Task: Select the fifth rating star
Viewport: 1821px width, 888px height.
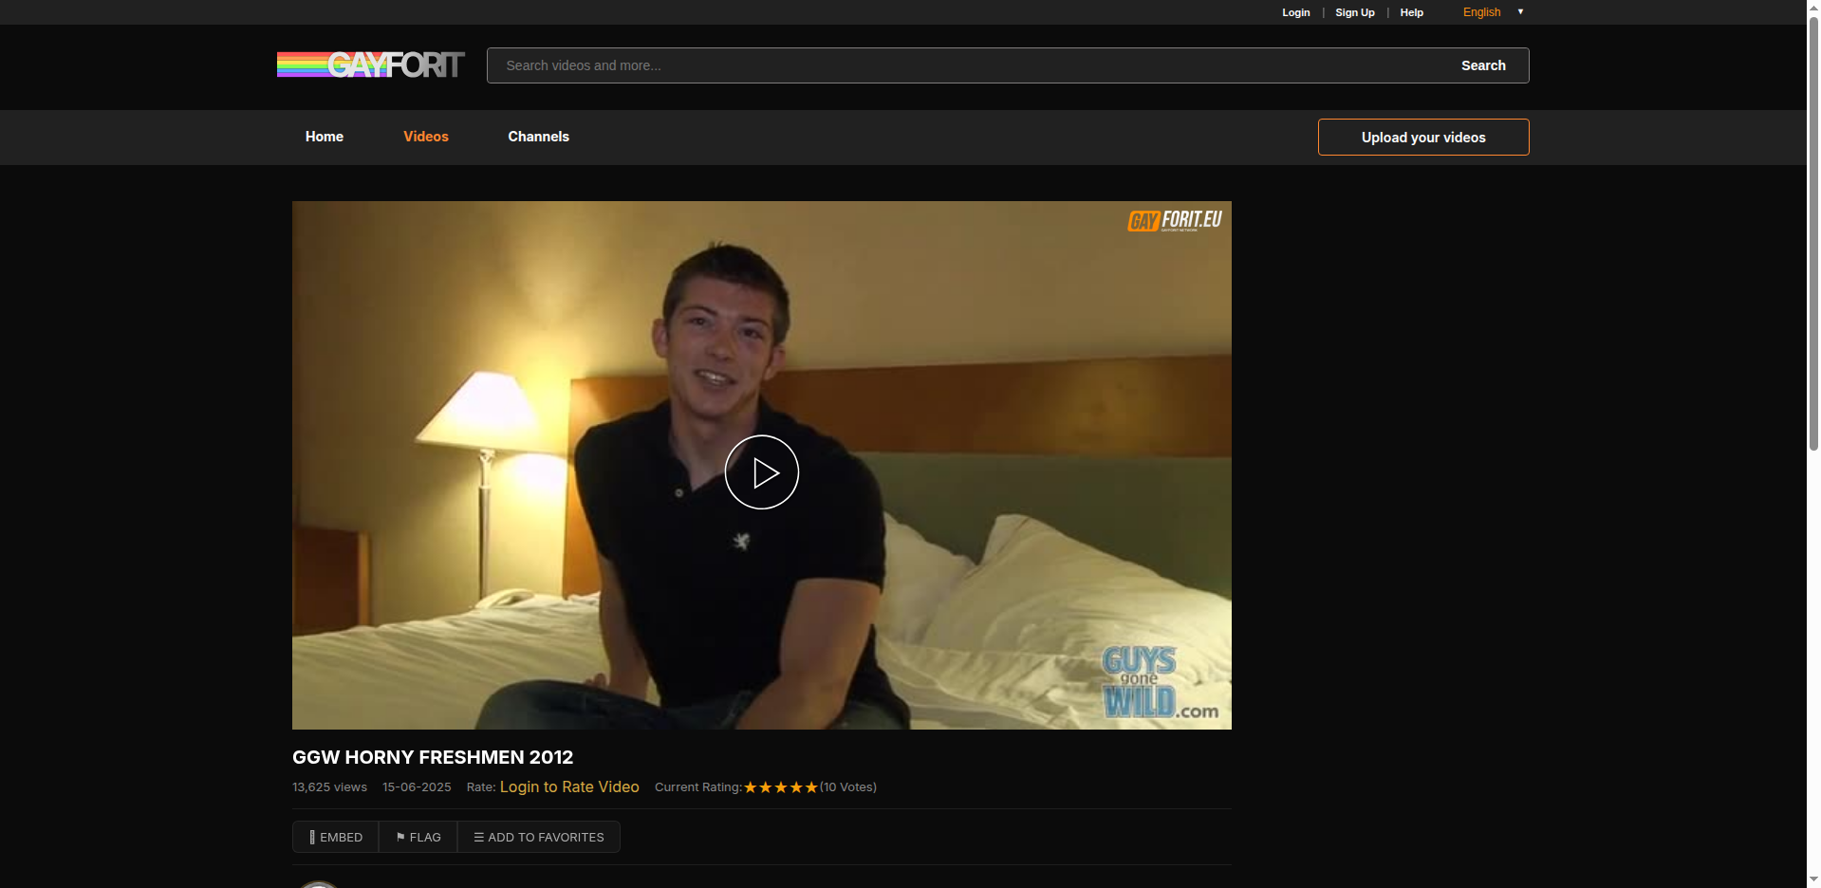Action: coord(811,787)
